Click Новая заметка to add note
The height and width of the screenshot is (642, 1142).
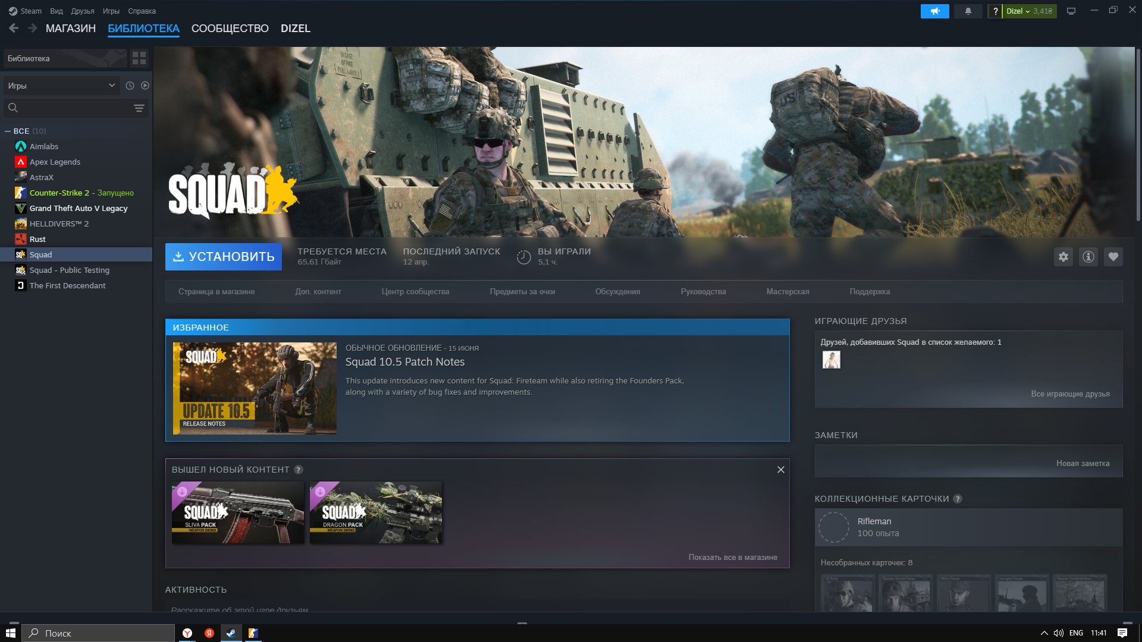point(1083,464)
